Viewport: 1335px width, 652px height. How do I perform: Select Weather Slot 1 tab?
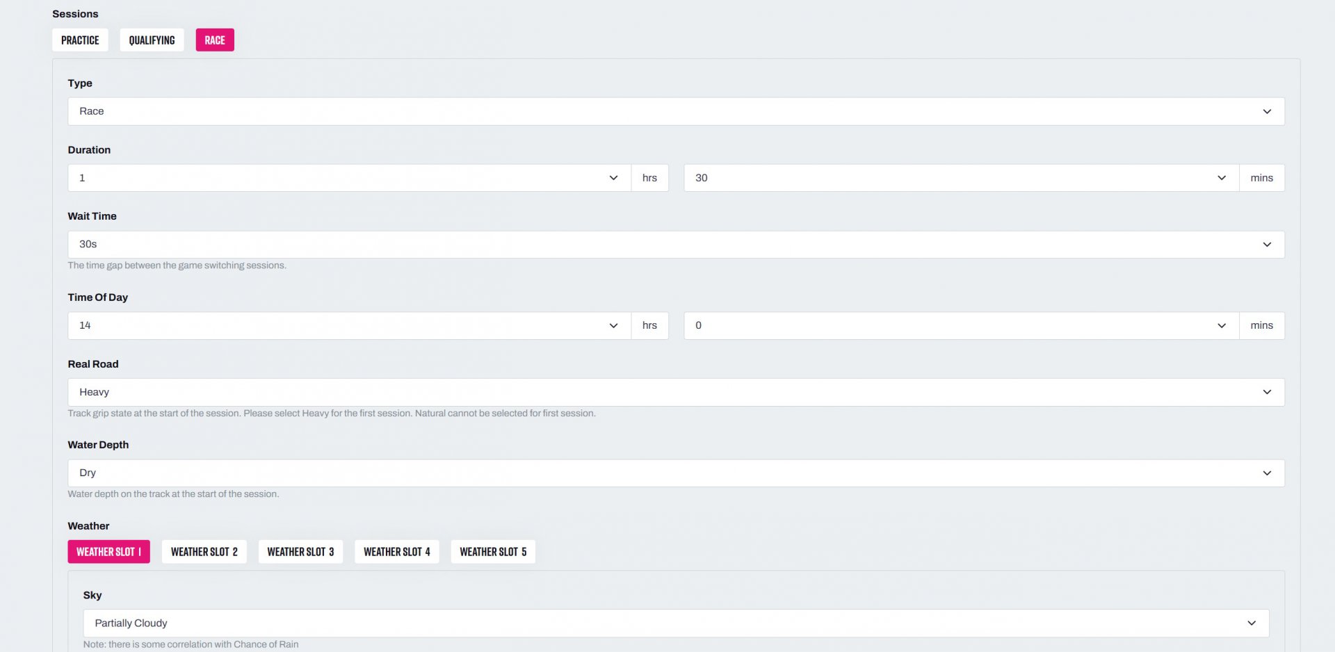[x=108, y=552]
